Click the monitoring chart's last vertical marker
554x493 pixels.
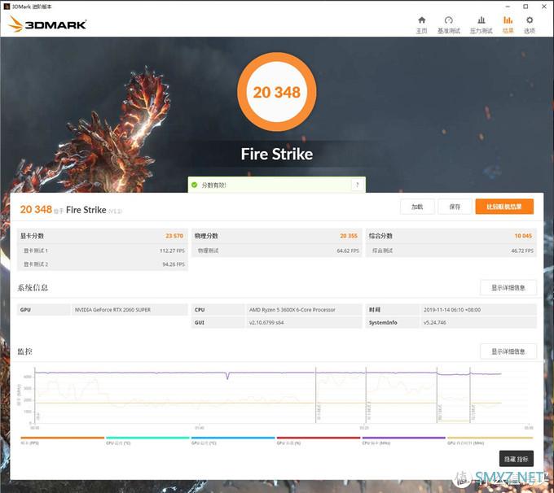pos(470,395)
